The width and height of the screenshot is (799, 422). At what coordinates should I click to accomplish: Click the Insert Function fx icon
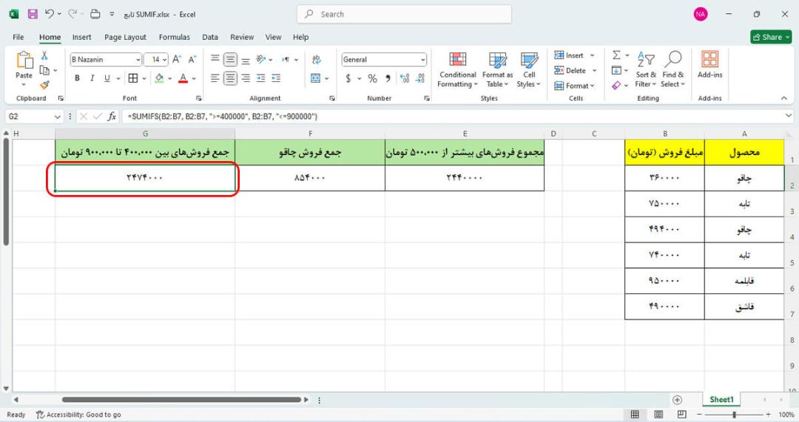point(112,117)
